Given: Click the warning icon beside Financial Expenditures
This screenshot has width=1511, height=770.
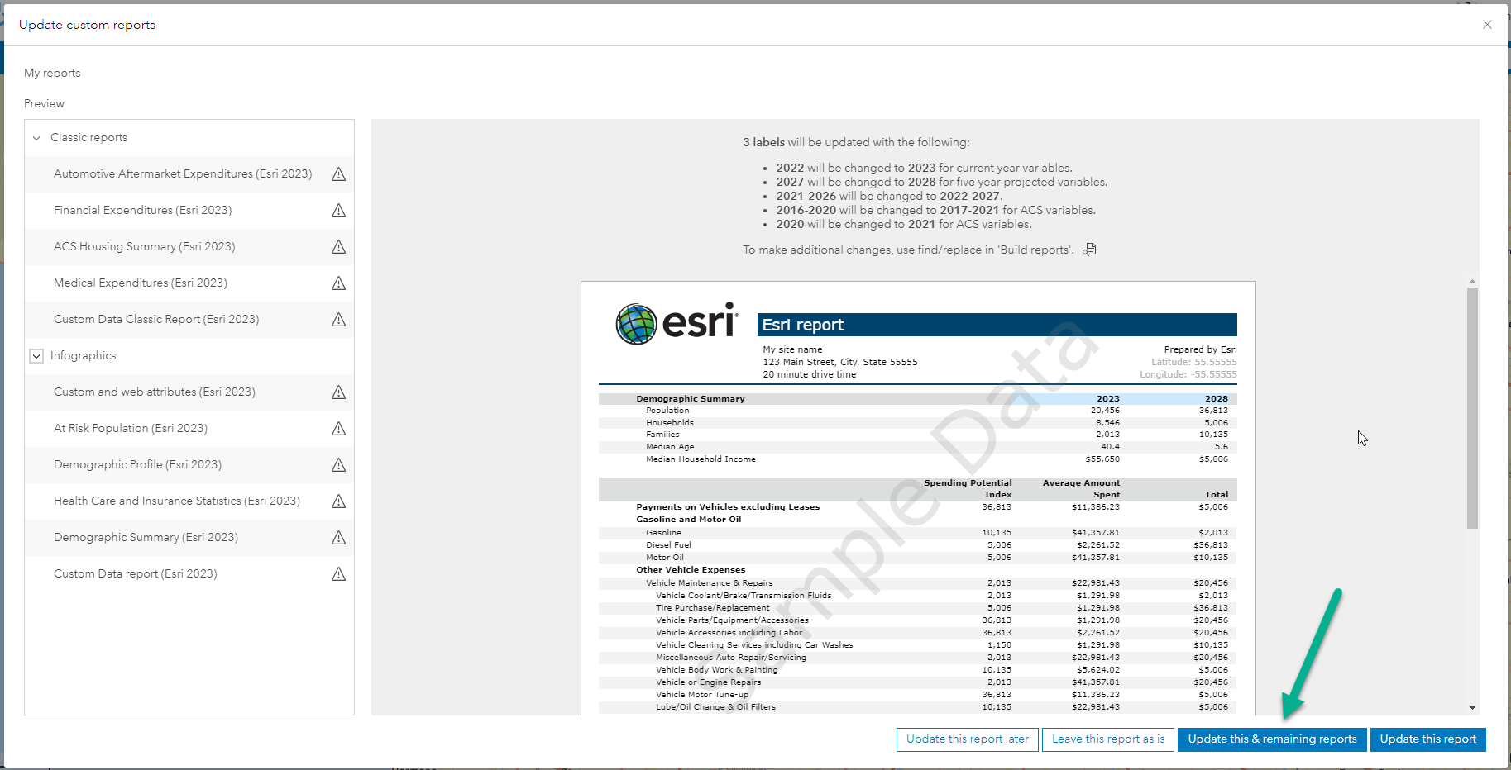Looking at the screenshot, I should pos(338,210).
